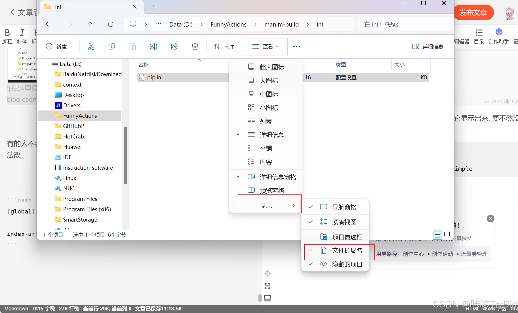Viewport: 518px width, 313px height.
Task: Open the See more three-dots toolbar menu
Action: click(x=297, y=46)
